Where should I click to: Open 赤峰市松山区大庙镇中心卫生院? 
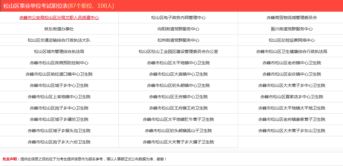[178, 74]
